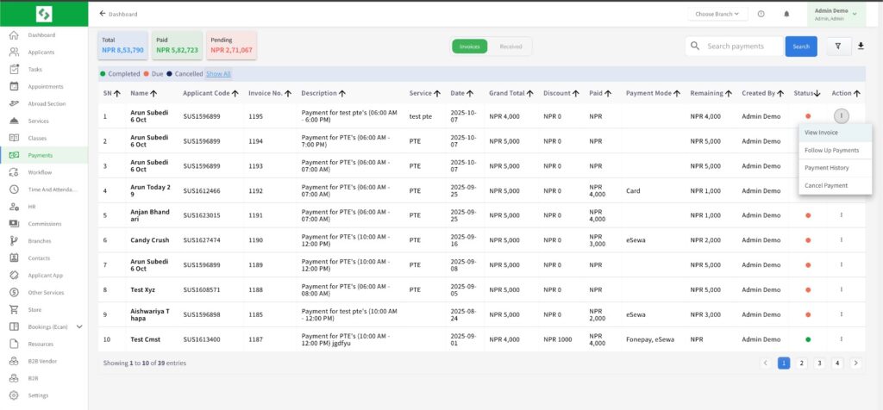Switch to the Received toggle
The height and width of the screenshot is (410, 883).
point(510,47)
